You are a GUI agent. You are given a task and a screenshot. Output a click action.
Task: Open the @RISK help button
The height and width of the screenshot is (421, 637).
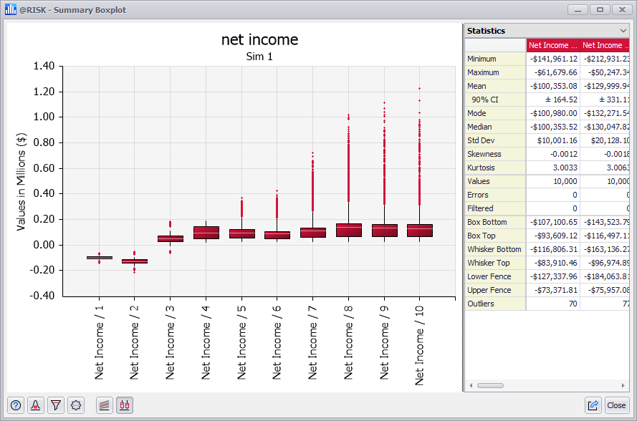point(16,405)
